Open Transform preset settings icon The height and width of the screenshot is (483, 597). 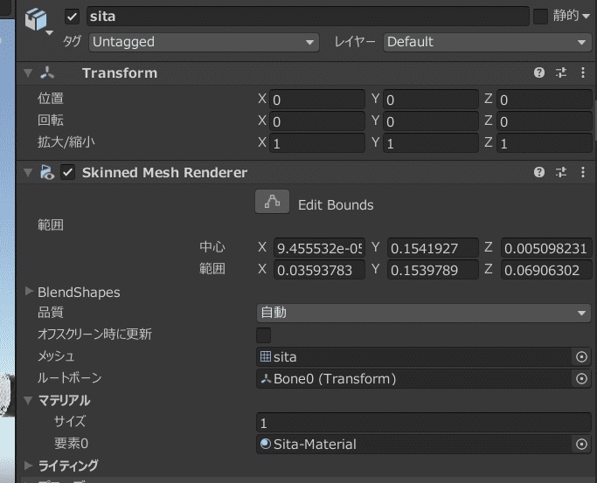[561, 72]
